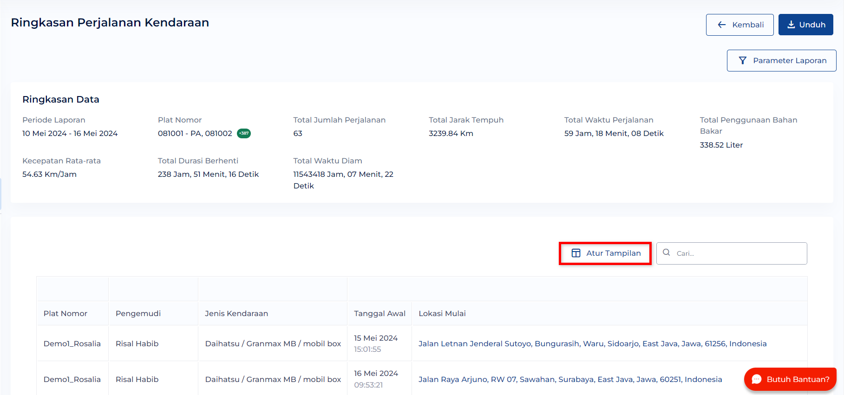This screenshot has height=395, width=844.
Task: Click the Plat Nomor column header
Action: pos(65,313)
